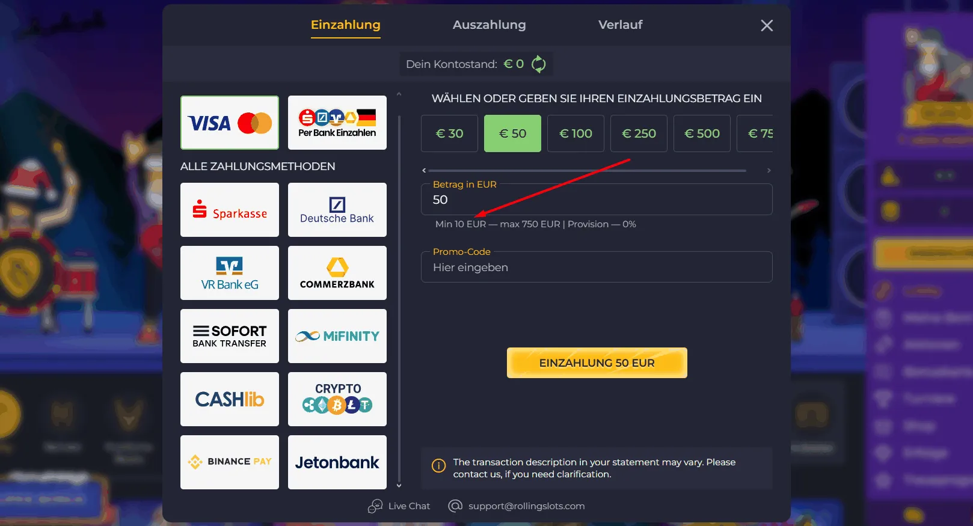Screen dimensions: 973x526
Task: Select the Deutsche Bank payment option
Action: (x=337, y=210)
